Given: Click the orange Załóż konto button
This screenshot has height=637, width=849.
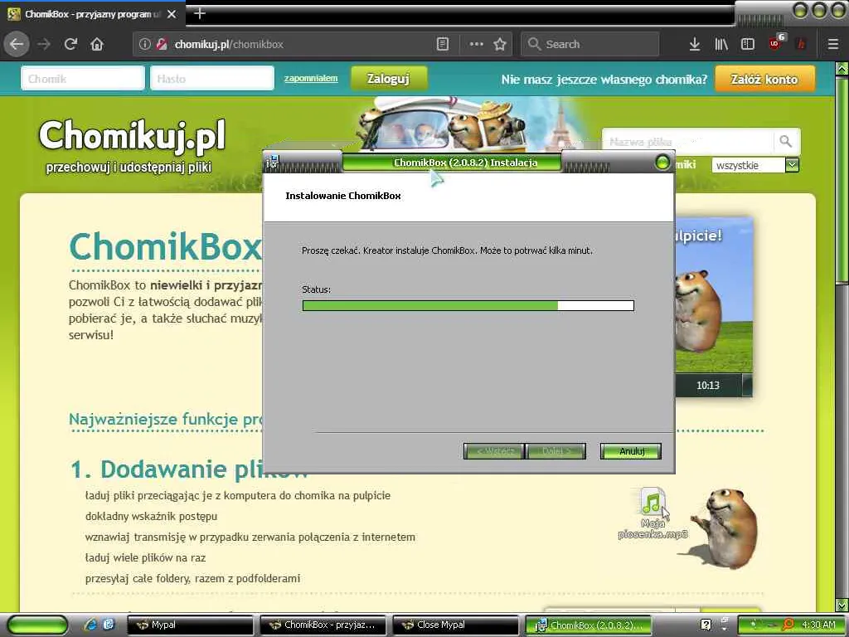Looking at the screenshot, I should click(x=764, y=79).
